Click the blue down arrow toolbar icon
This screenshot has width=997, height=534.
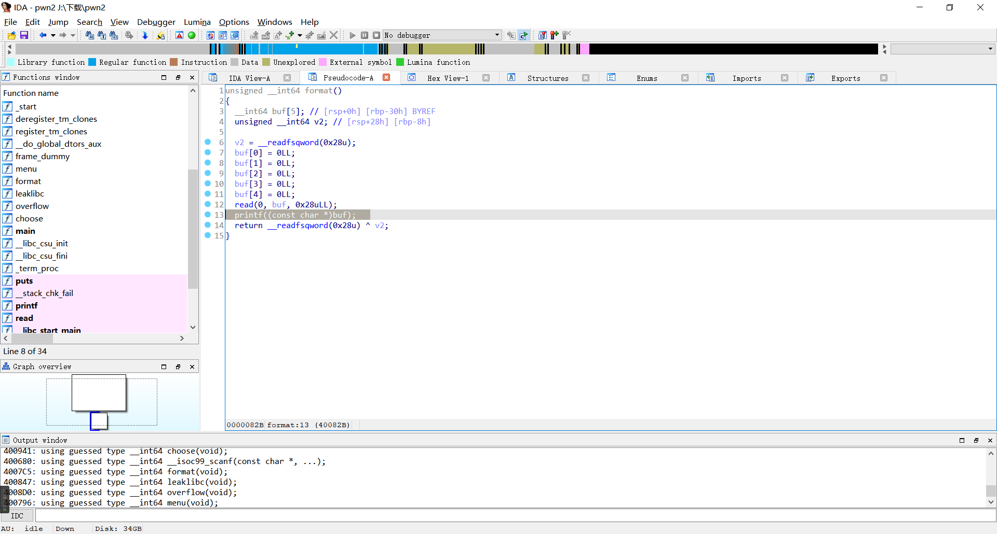(x=145, y=35)
